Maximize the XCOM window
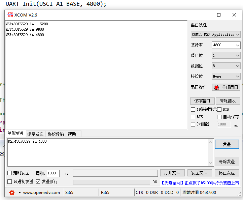 pos(219,15)
